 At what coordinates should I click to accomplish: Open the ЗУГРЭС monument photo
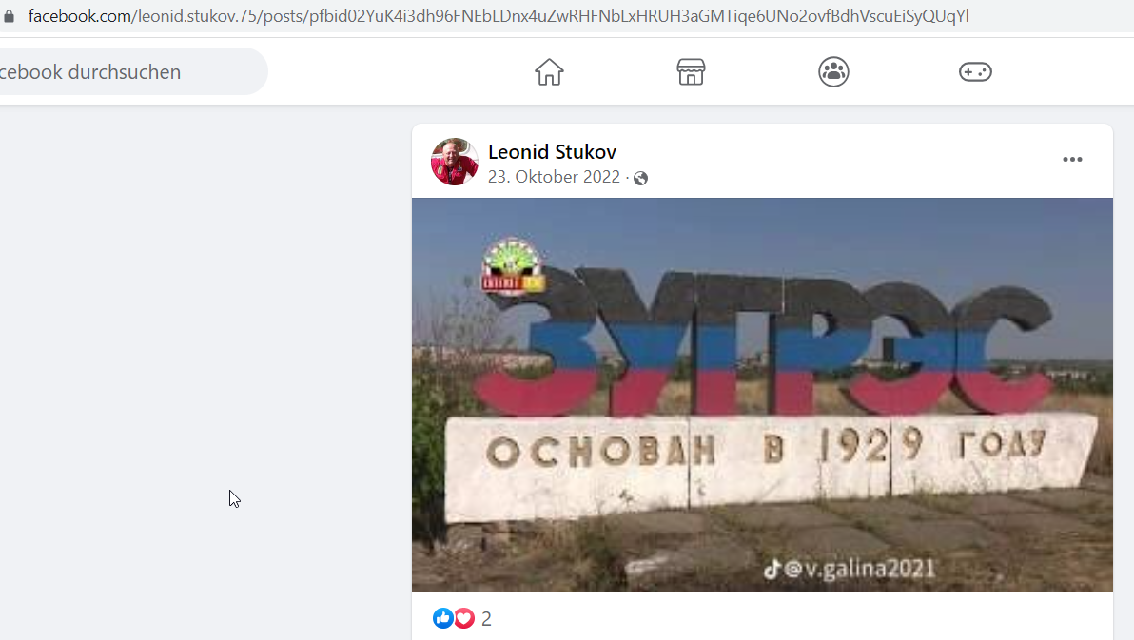762,395
